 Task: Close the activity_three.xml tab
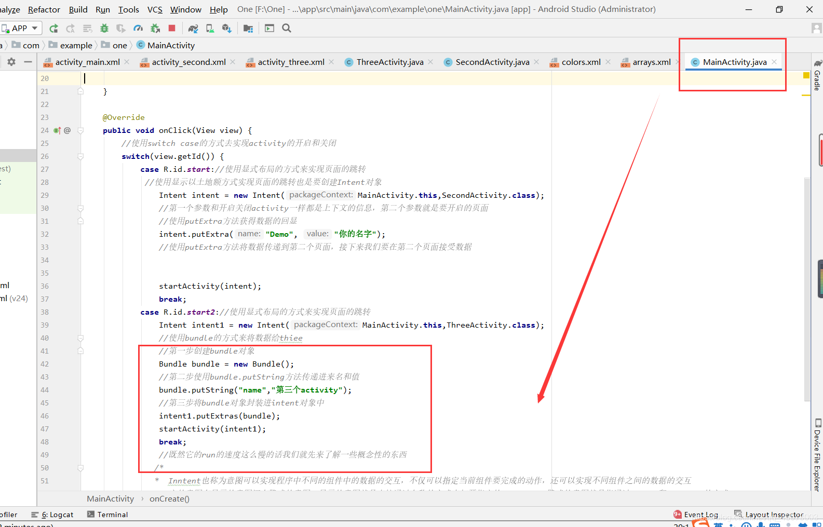[x=331, y=62]
